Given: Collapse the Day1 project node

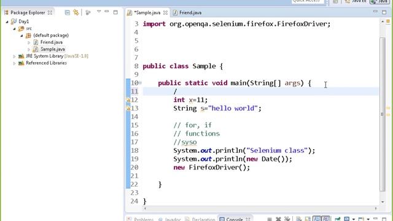Looking at the screenshot, I should tap(7, 22).
